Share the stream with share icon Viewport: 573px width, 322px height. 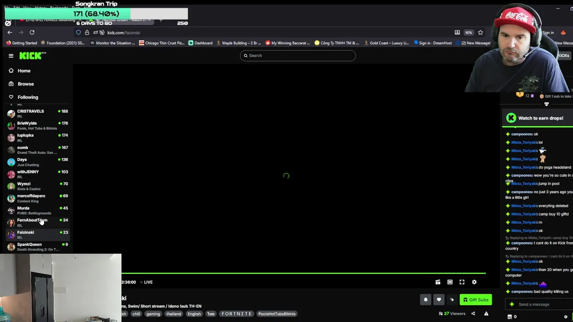(x=473, y=314)
